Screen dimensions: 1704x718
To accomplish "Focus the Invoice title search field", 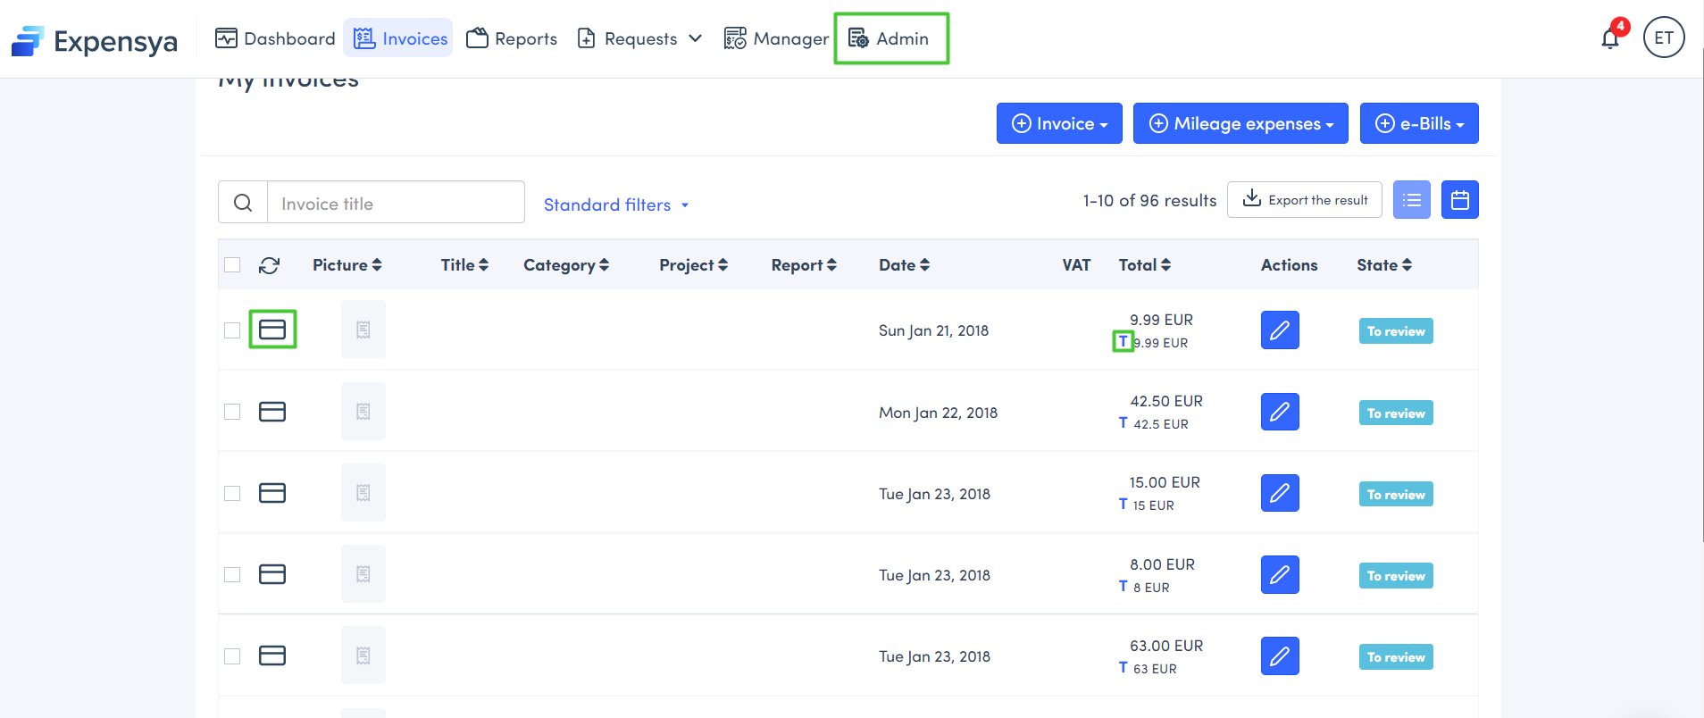I will tap(395, 204).
